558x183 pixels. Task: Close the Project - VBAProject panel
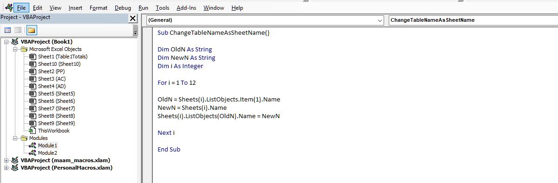click(133, 19)
